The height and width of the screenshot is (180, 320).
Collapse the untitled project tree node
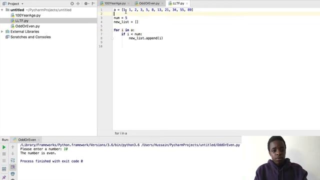click(x=2, y=10)
